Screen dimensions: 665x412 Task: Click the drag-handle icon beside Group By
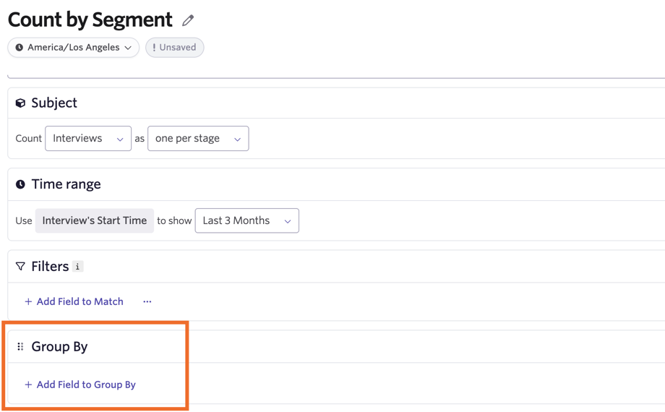[20, 347]
